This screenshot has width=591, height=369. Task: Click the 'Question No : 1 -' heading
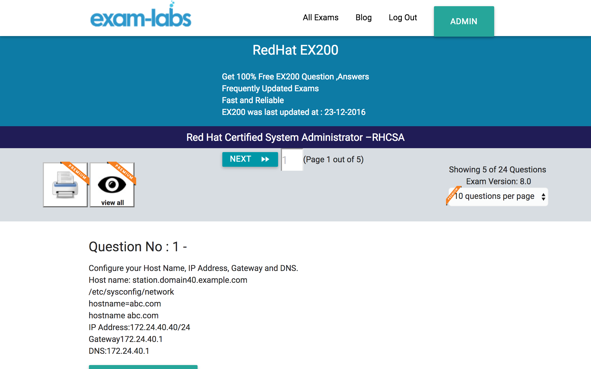coord(138,247)
